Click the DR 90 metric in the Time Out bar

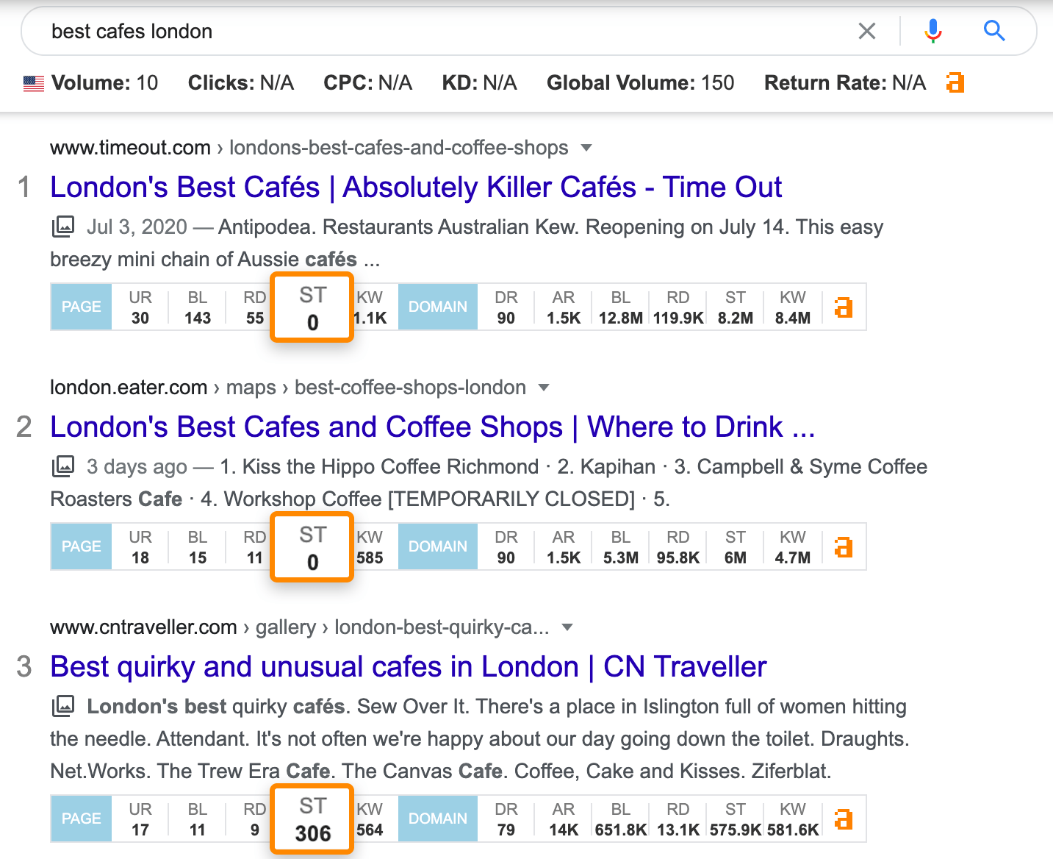pos(506,307)
